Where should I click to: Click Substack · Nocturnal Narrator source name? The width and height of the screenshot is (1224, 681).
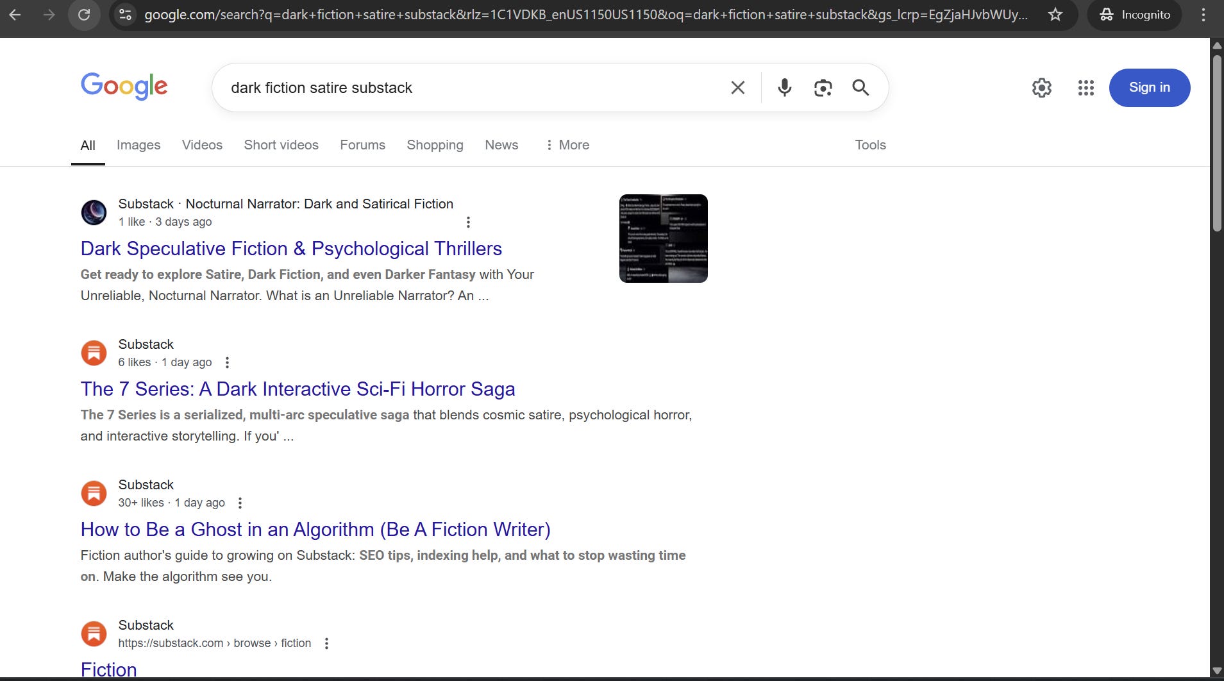click(285, 204)
